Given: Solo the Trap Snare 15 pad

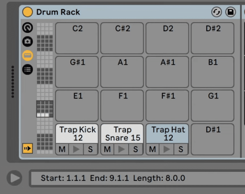Looking at the screenshot, I should [x=136, y=149].
